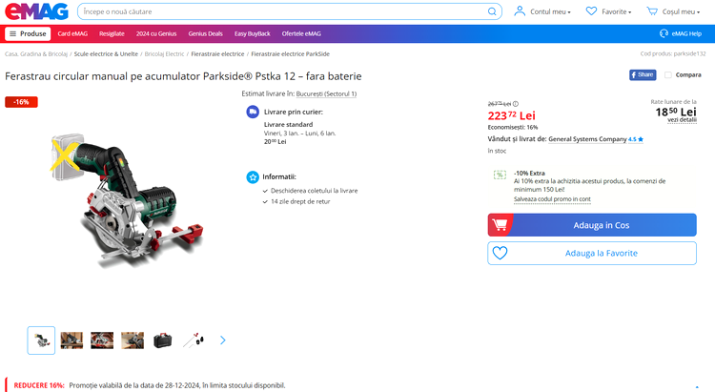The image size is (715, 392).
Task: Show next thumbnails with the chevron arrow
Action: pos(222,340)
